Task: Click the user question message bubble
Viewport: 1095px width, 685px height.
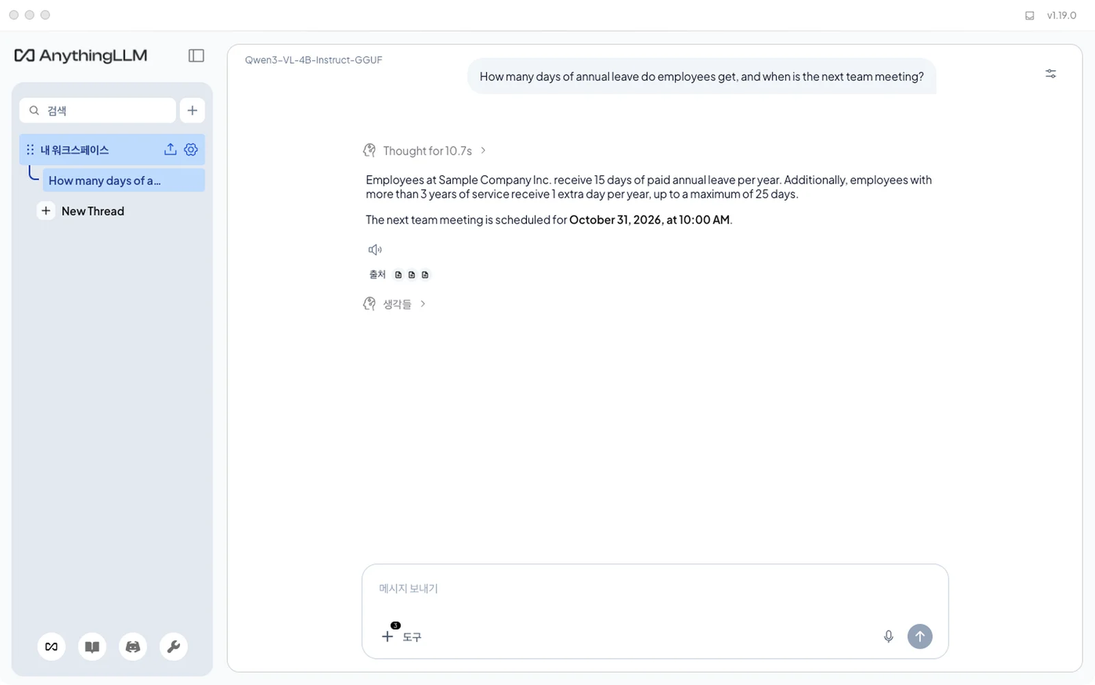Action: tap(701, 77)
